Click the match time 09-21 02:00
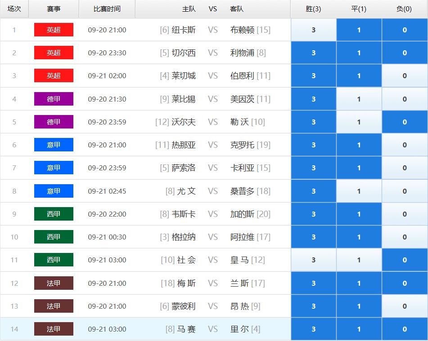Screen dimensions: 428x341 click(x=107, y=75)
